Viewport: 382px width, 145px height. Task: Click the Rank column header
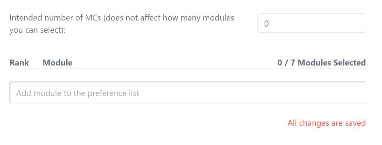[x=19, y=63]
